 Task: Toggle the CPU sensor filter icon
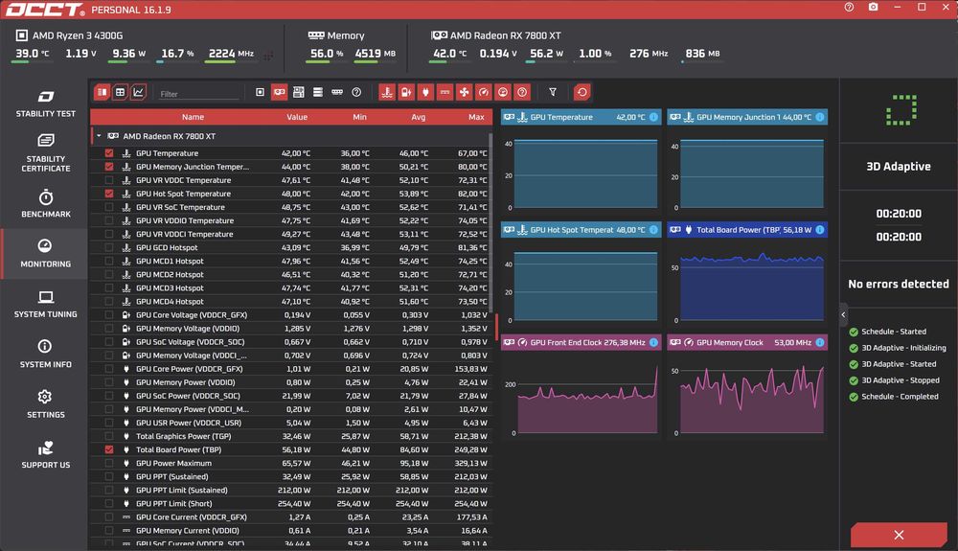[x=260, y=92]
